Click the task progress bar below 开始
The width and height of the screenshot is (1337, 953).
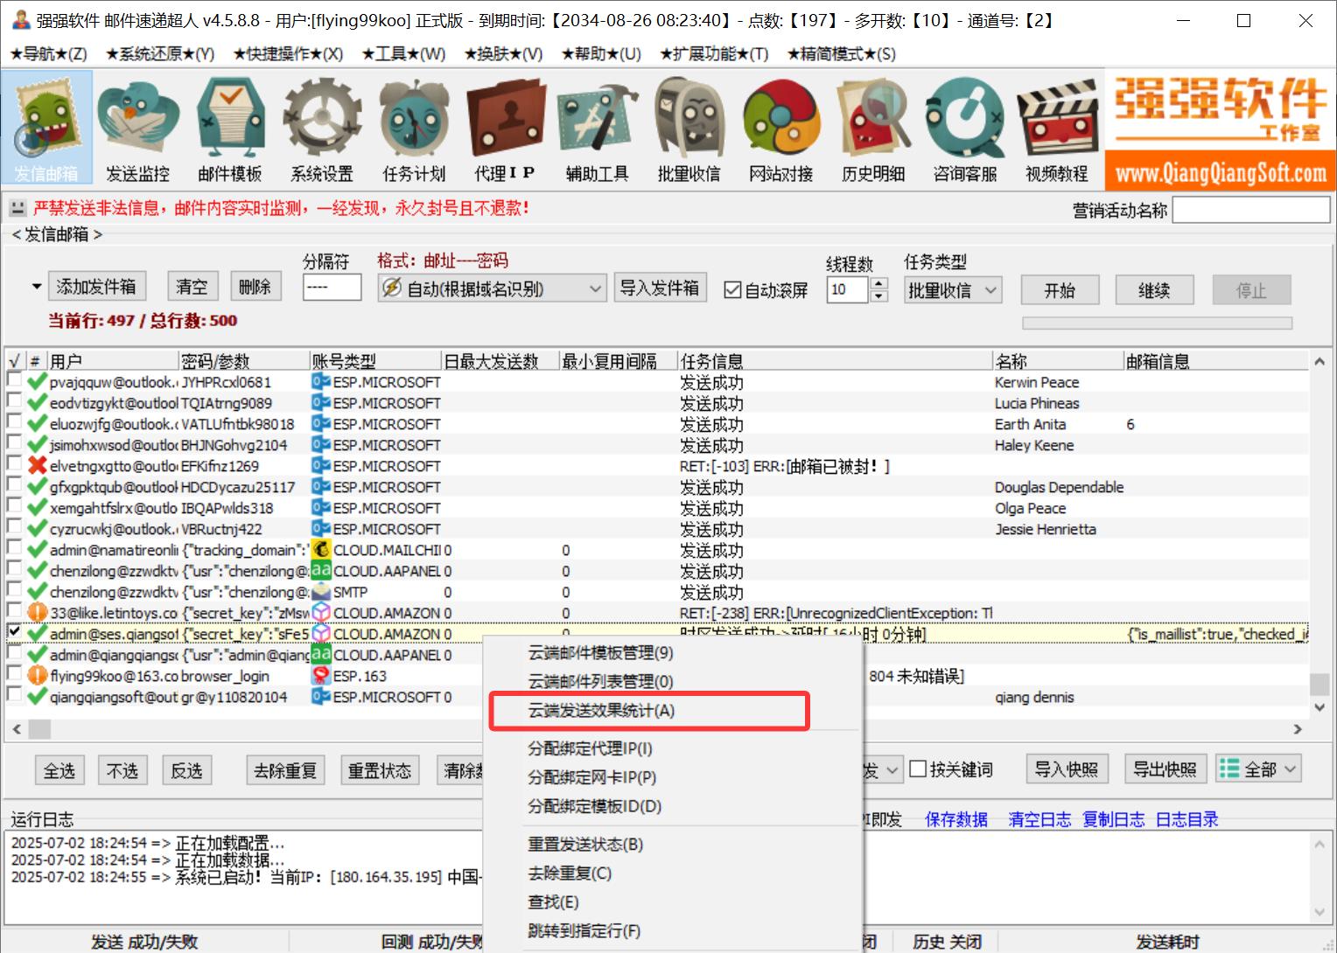coord(1157,323)
